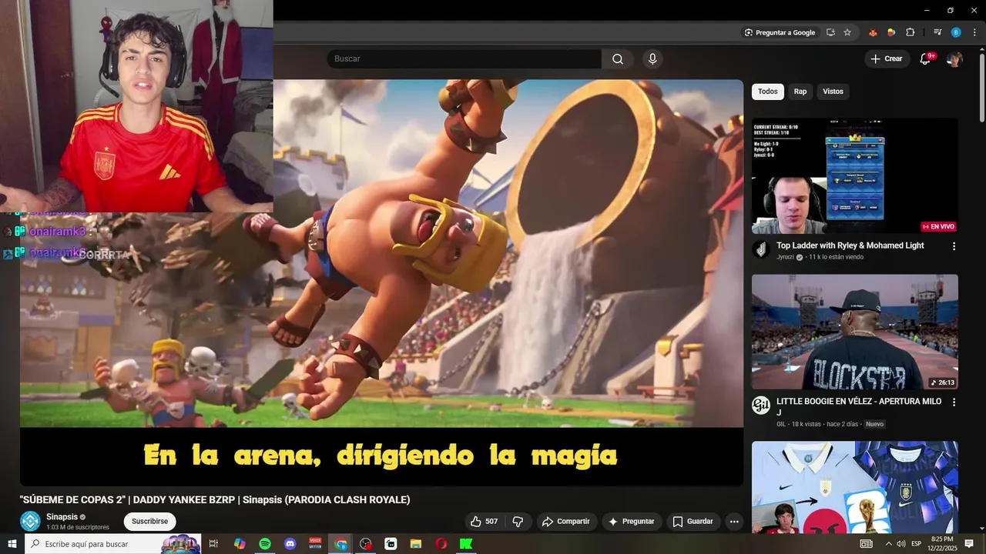The height and width of the screenshot is (554, 986).
Task: Start voice search with microphone icon
Action: (652, 59)
